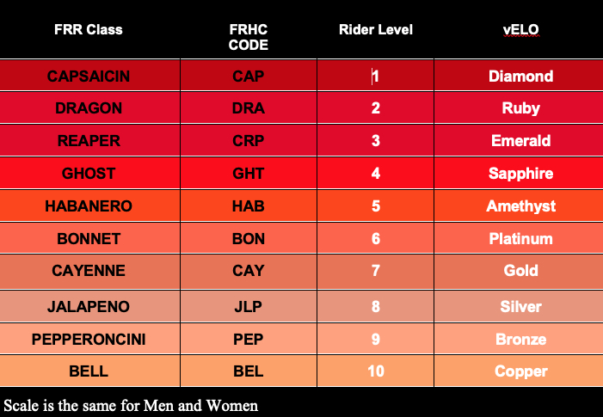Viewport: 603px width, 417px height.
Task: Click the underlined vELO header text
Action: pyautogui.click(x=520, y=30)
